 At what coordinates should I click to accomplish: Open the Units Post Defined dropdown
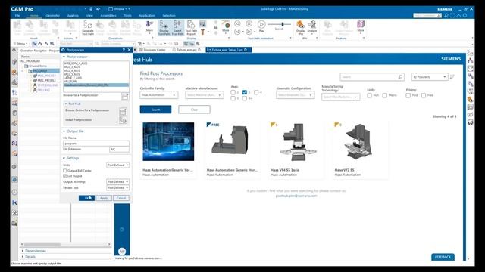(x=117, y=165)
